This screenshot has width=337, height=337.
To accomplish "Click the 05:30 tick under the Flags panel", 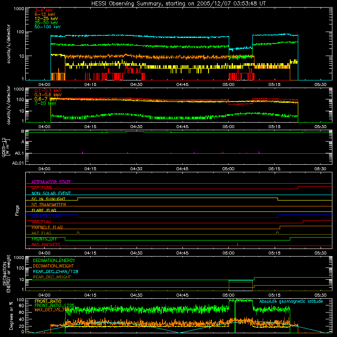I will pyautogui.click(x=321, y=253).
